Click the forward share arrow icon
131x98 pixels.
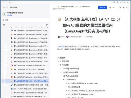tap(124, 2)
